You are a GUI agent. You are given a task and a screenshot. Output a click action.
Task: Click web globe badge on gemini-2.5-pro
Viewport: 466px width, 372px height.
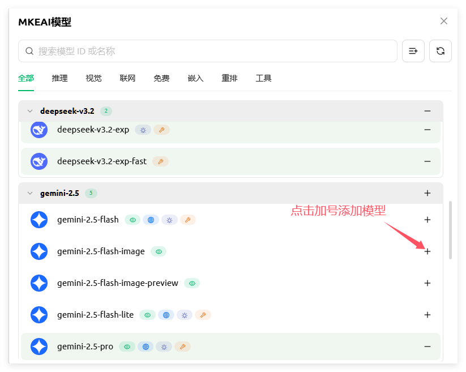[x=146, y=347]
